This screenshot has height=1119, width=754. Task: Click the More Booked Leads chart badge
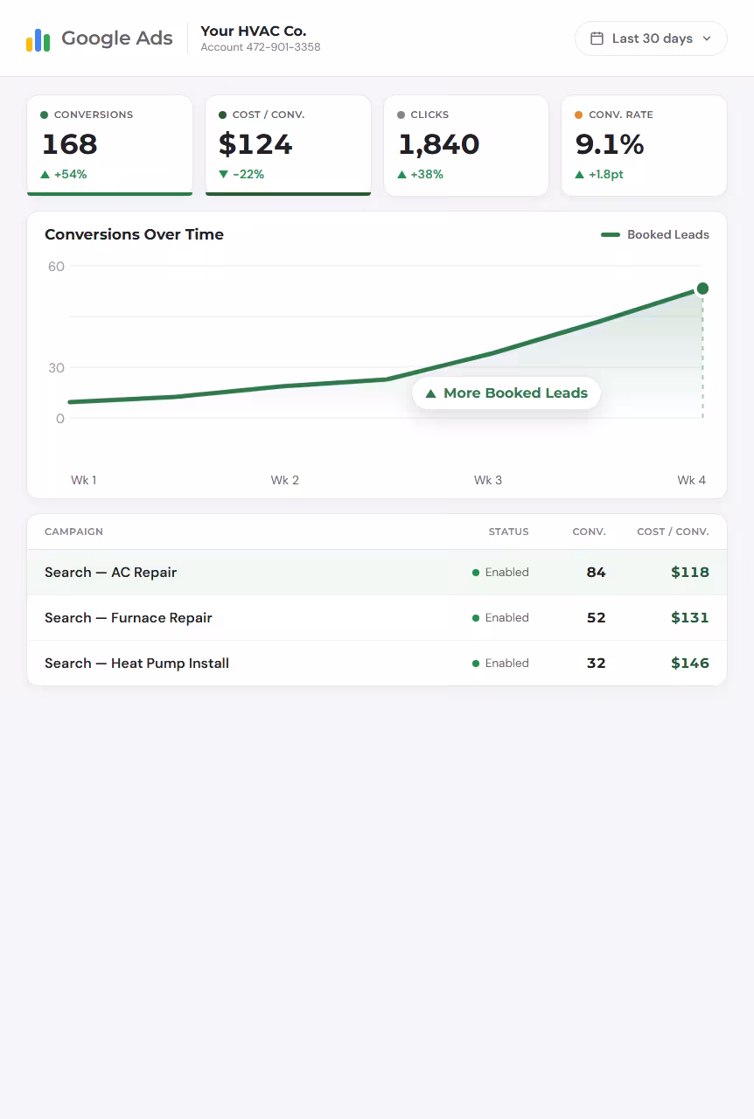[506, 393]
